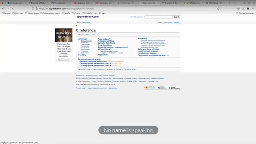This screenshot has width=256, height=144.
Task: Open the External Links link
Action: [84, 69]
